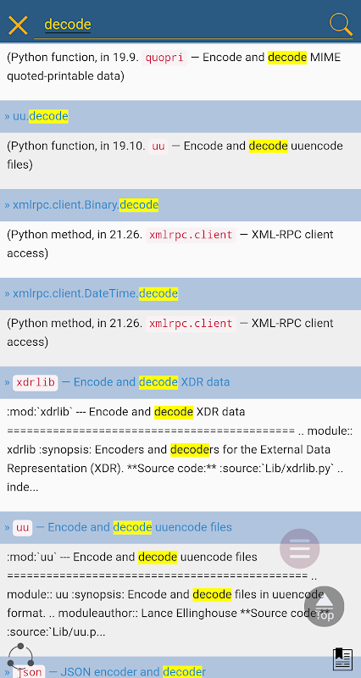Tap the orange X close search icon
This screenshot has height=678, width=361.
(x=18, y=25)
